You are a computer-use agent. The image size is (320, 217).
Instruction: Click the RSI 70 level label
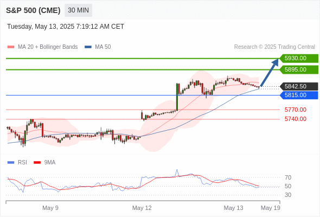pos(288,177)
